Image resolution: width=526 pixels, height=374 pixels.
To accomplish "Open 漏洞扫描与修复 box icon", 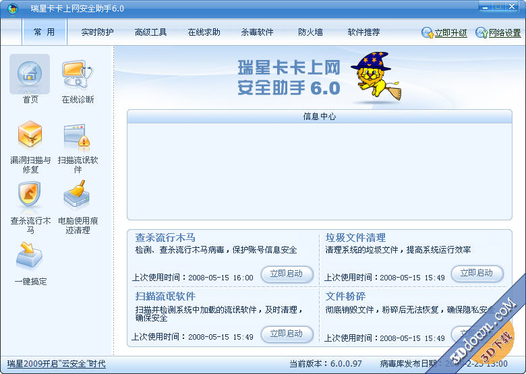I will pos(30,135).
